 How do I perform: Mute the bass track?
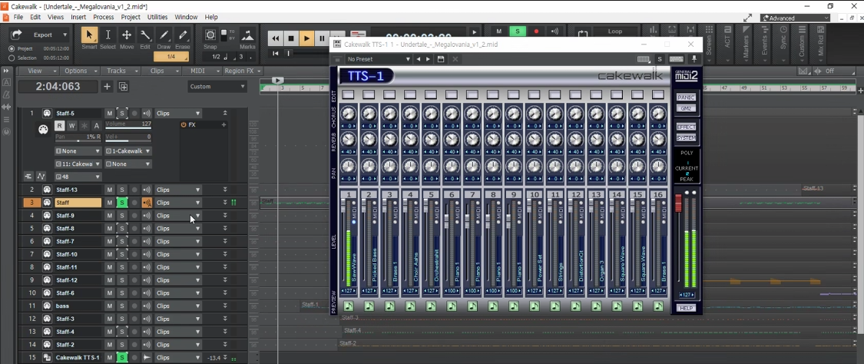pos(110,306)
